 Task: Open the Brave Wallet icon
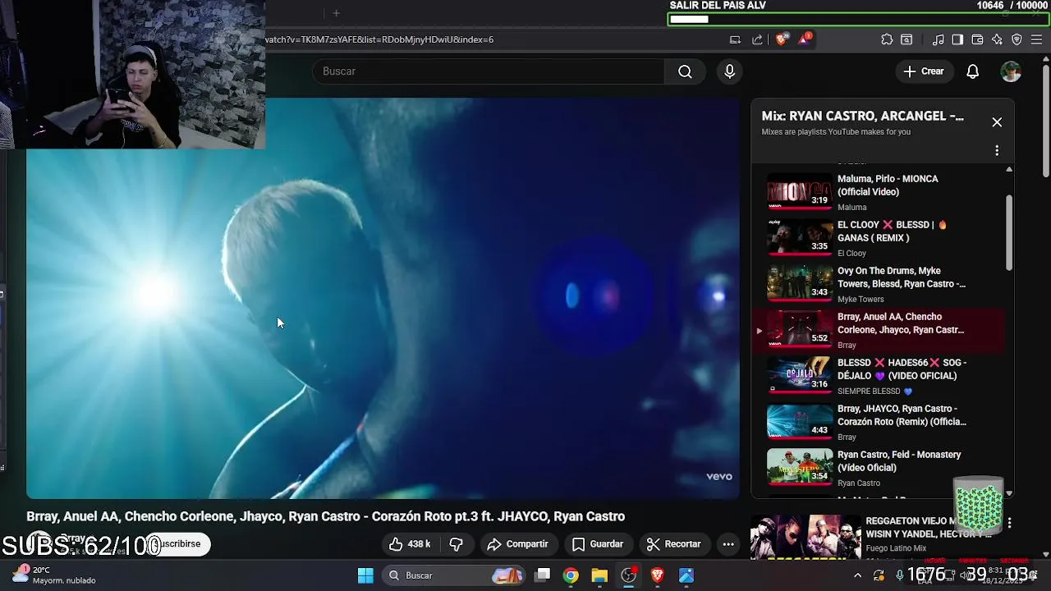[x=977, y=39]
